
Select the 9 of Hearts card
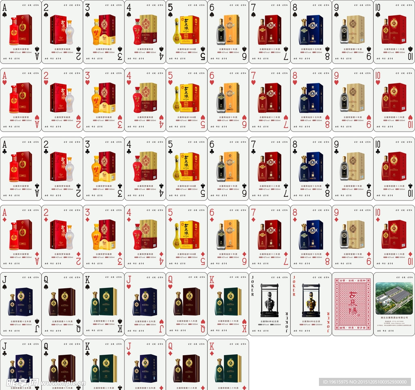353,100
